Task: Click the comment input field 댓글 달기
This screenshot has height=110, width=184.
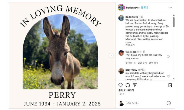Action: tap(133, 103)
